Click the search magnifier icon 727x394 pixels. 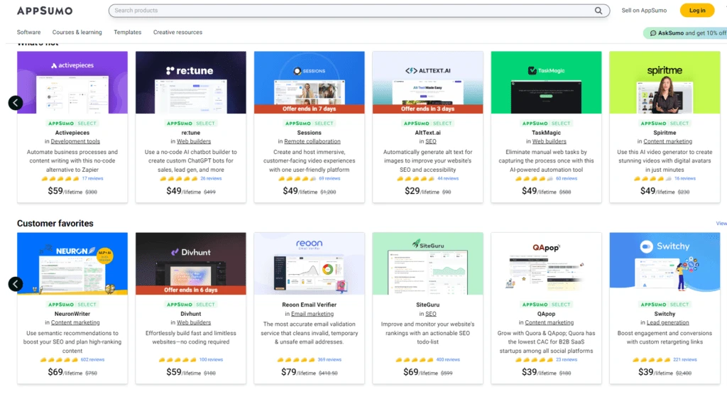598,10
